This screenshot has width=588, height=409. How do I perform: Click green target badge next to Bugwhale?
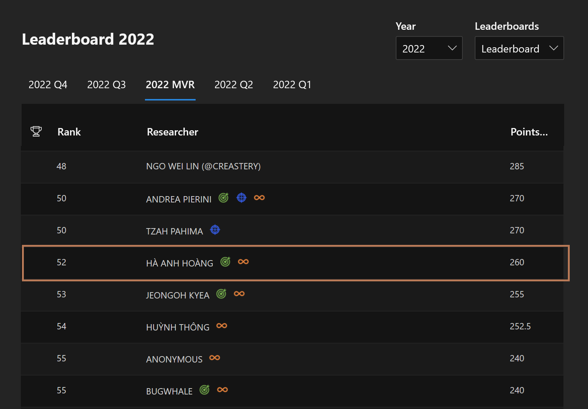point(205,390)
